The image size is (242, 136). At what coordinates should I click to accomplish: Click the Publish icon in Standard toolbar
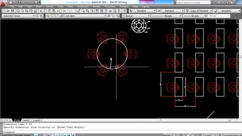pos(26,11)
